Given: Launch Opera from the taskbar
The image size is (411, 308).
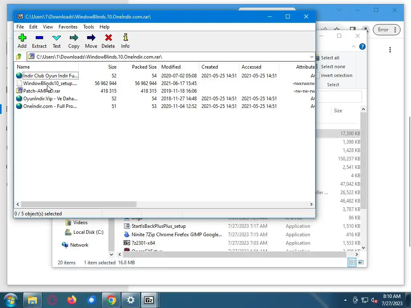Looking at the screenshot, I should [52, 300].
